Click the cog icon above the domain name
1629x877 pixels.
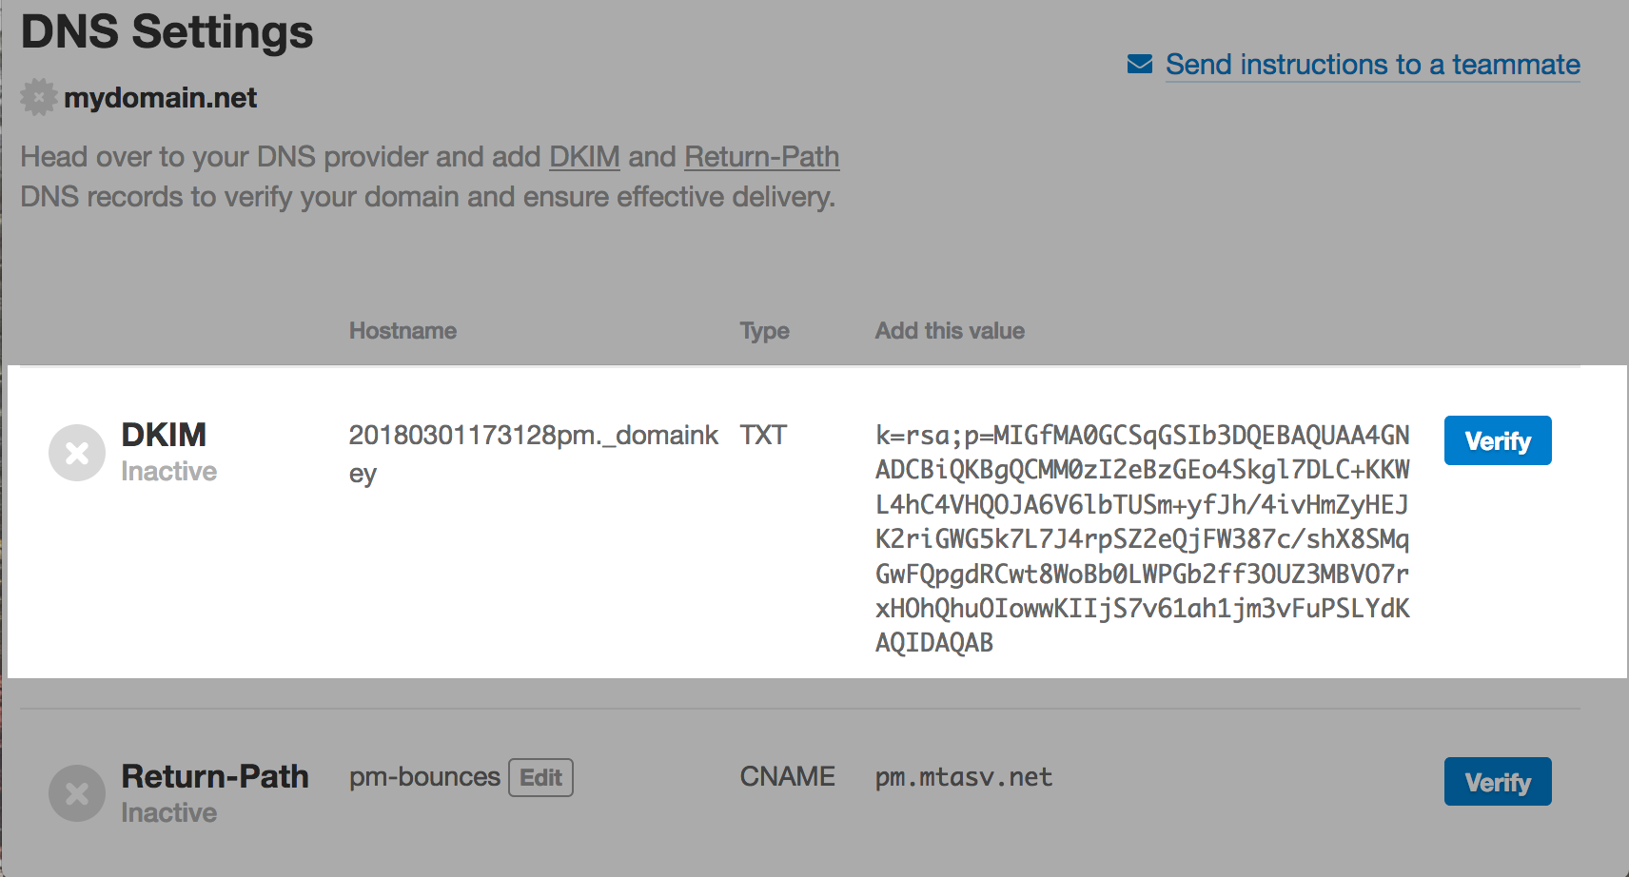tap(38, 96)
